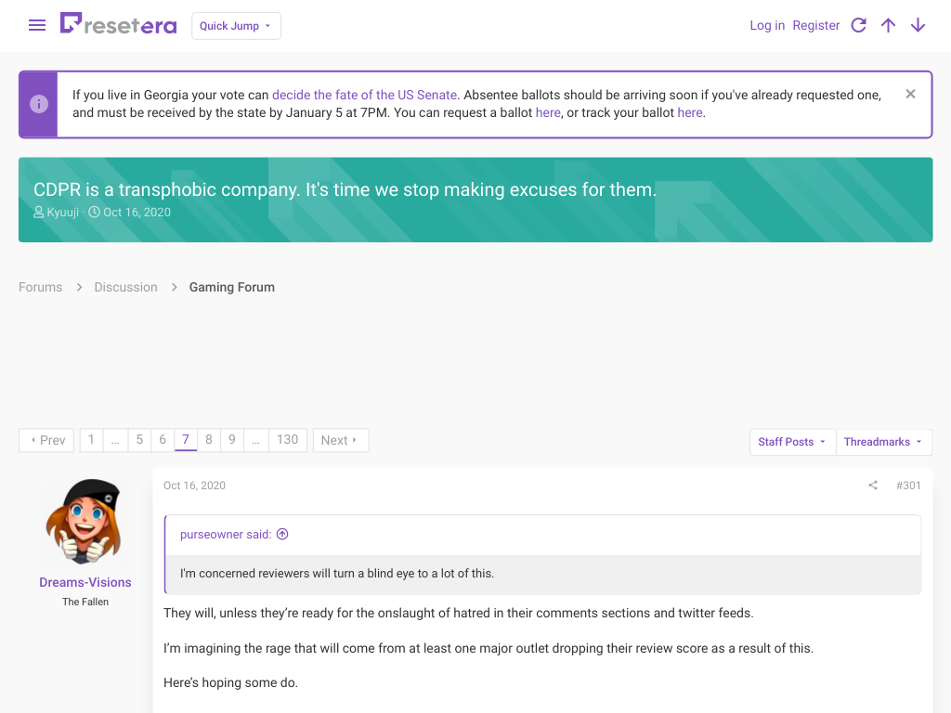Go to Forums breadcrumb
This screenshot has height=713, width=951.
point(41,288)
